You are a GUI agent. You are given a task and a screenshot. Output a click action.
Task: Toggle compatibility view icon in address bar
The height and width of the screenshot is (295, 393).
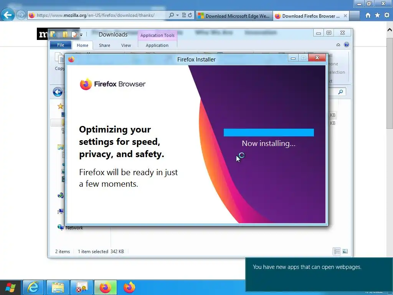(x=184, y=15)
